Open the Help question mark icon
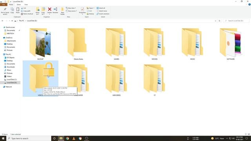Viewport: 251px width, 141px height. pyautogui.click(x=249, y=4)
